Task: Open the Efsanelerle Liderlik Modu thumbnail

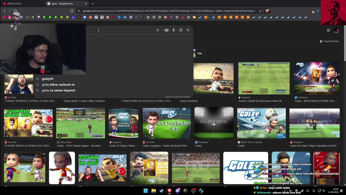Action: [x=28, y=123]
